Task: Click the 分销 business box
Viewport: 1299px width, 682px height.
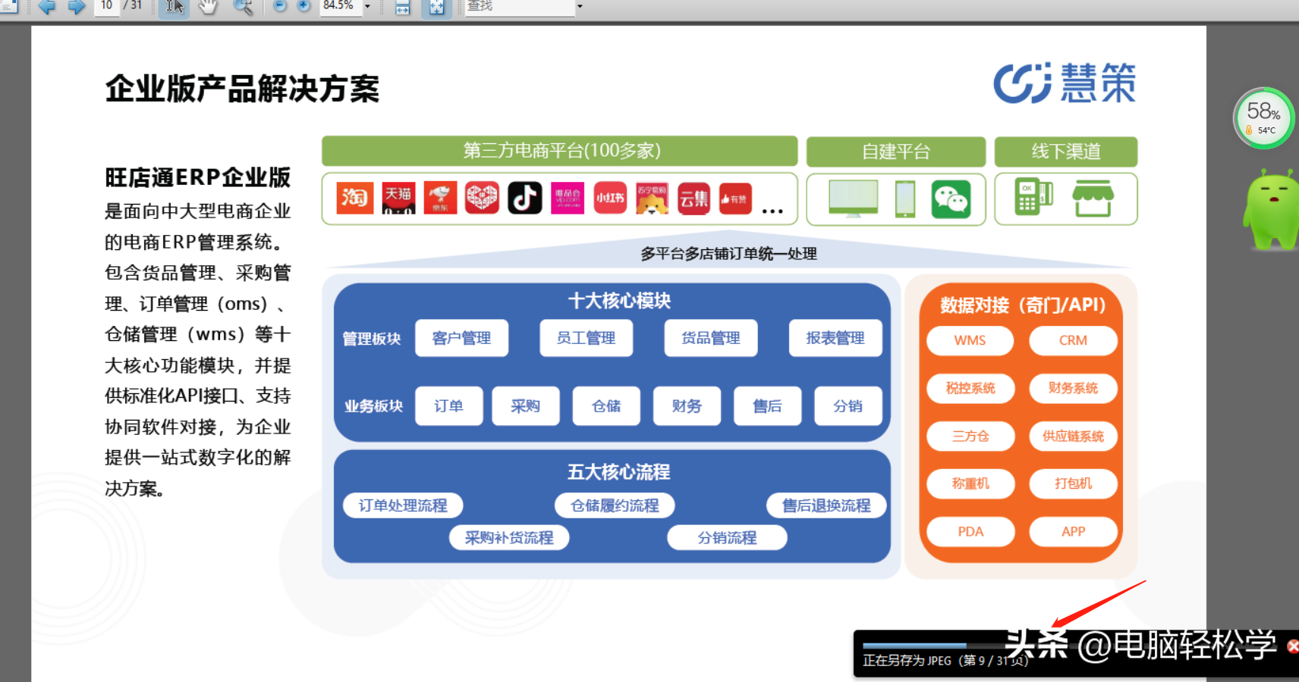Action: click(848, 406)
